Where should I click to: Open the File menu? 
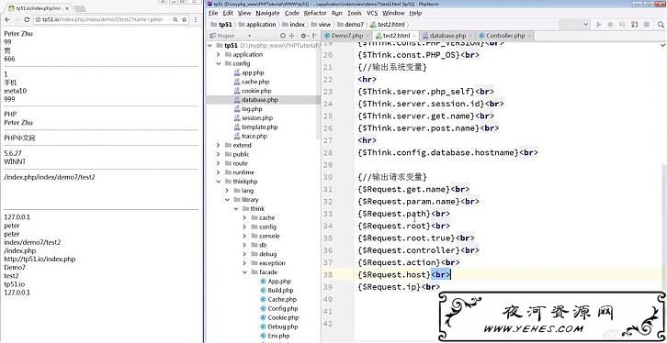[213, 13]
